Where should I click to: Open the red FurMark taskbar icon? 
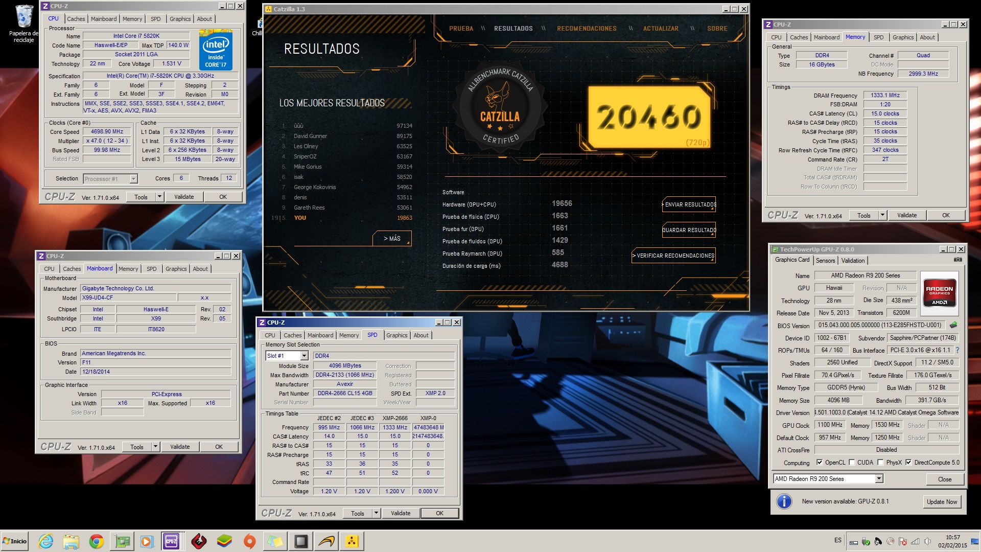(199, 541)
